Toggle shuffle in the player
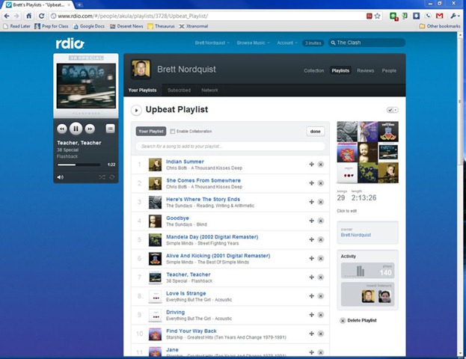This screenshot has height=359, width=466. coord(102,177)
